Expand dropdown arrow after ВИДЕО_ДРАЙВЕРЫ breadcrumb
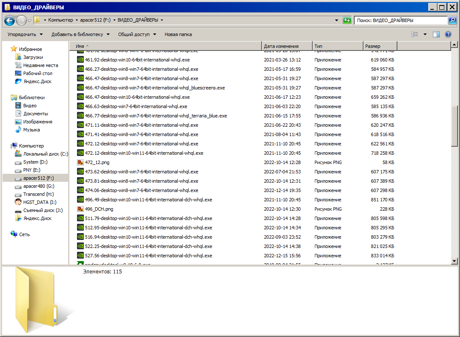The image size is (460, 337). [162, 20]
